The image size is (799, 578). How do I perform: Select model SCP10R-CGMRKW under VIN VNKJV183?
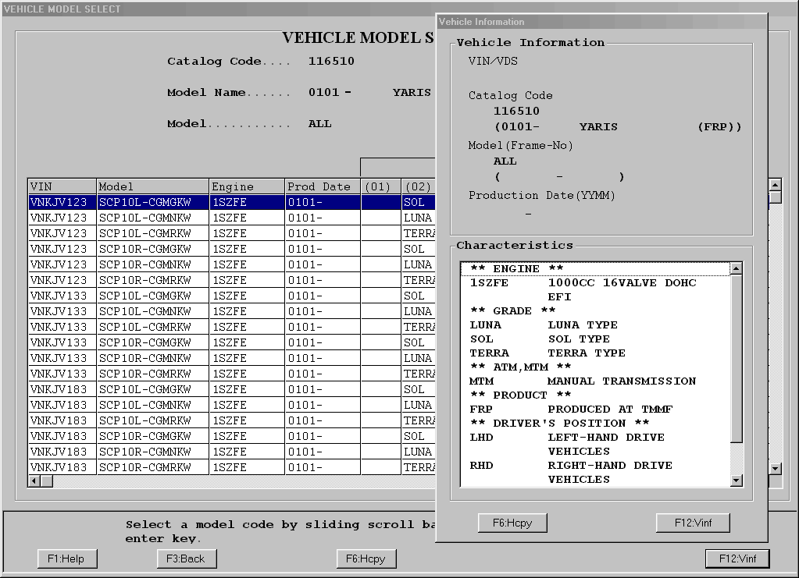tap(232, 467)
